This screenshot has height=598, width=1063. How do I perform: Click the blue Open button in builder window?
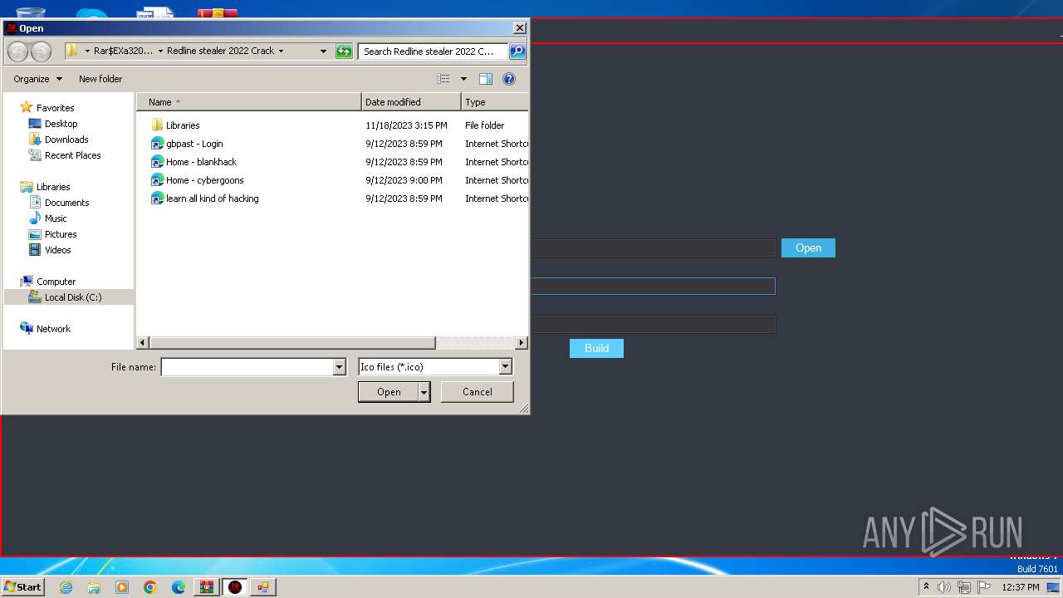808,248
